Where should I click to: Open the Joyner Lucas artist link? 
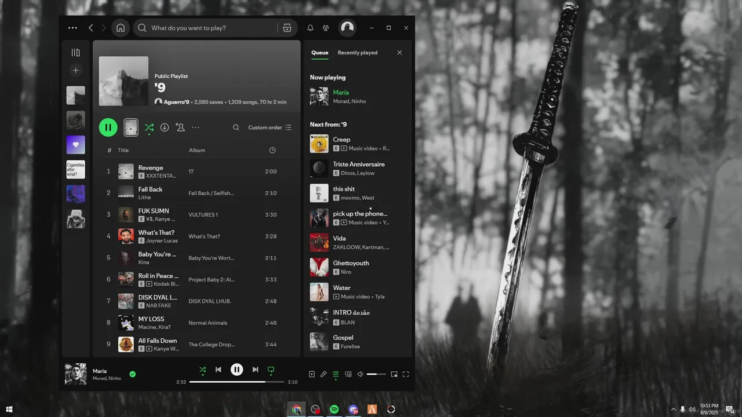[162, 241]
